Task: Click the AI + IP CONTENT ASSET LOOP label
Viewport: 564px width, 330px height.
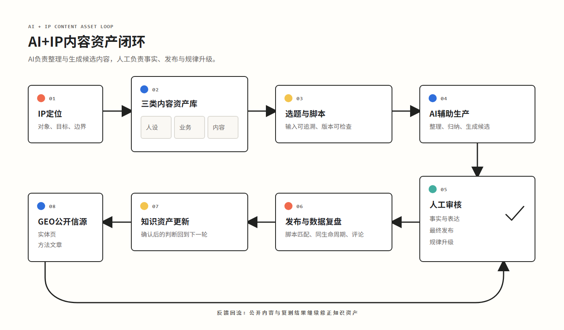Action: pos(71,27)
